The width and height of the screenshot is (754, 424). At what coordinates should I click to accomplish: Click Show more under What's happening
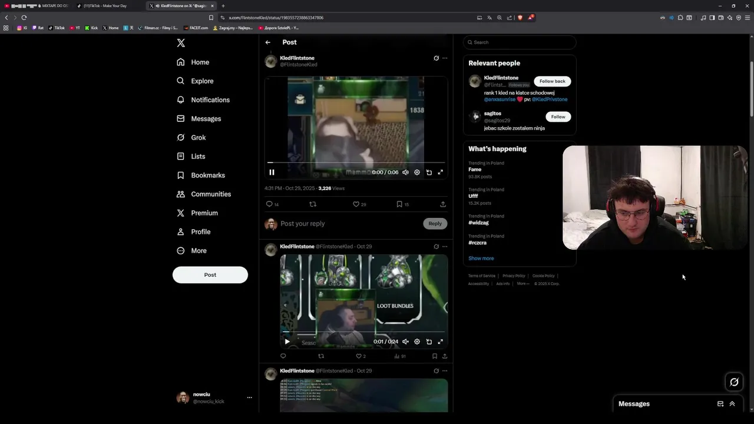pyautogui.click(x=481, y=259)
